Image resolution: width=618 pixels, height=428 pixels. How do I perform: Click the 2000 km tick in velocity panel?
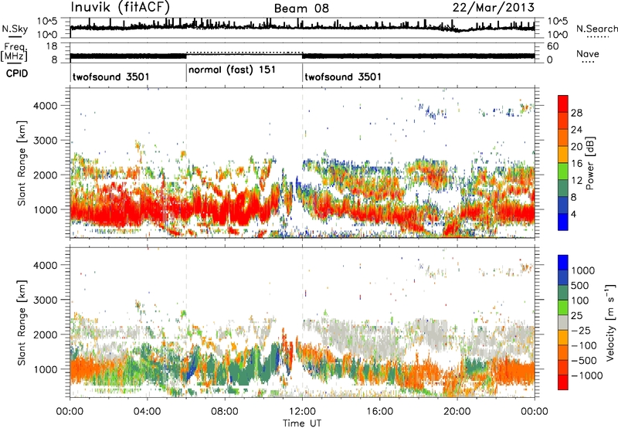[46, 335]
